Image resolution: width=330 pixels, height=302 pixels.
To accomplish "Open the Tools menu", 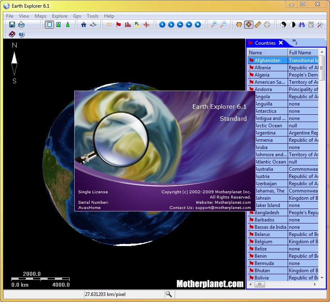I will coord(93,16).
